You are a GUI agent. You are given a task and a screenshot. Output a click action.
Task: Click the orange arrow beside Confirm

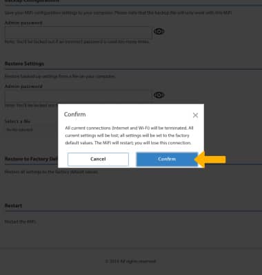coord(210,159)
